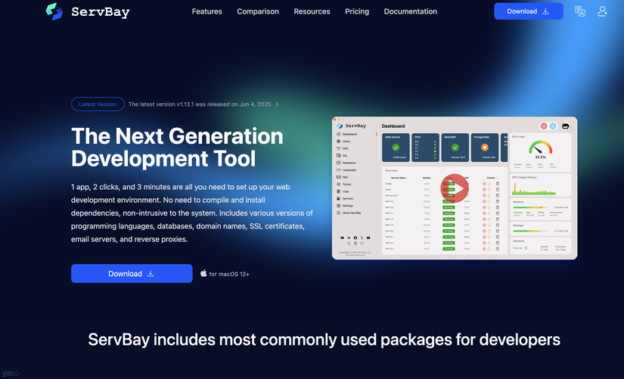Image resolution: width=624 pixels, height=379 pixels.
Task: Click the ServBay logo in the header
Action: 88,11
